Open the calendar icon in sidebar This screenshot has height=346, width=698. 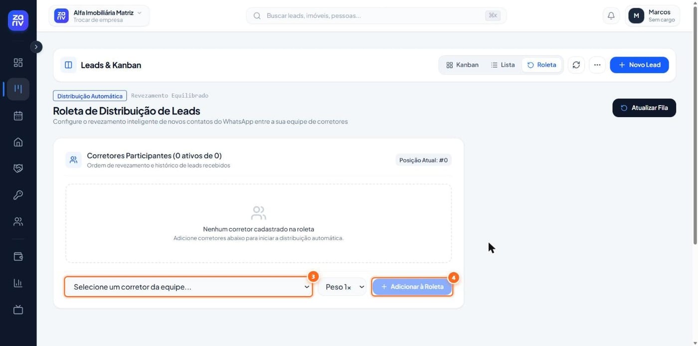pos(18,116)
